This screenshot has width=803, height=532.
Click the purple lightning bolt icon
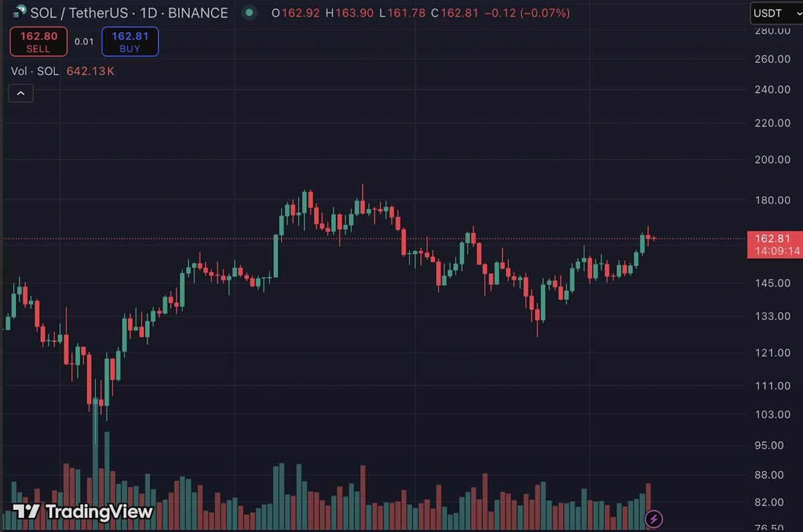(x=654, y=518)
